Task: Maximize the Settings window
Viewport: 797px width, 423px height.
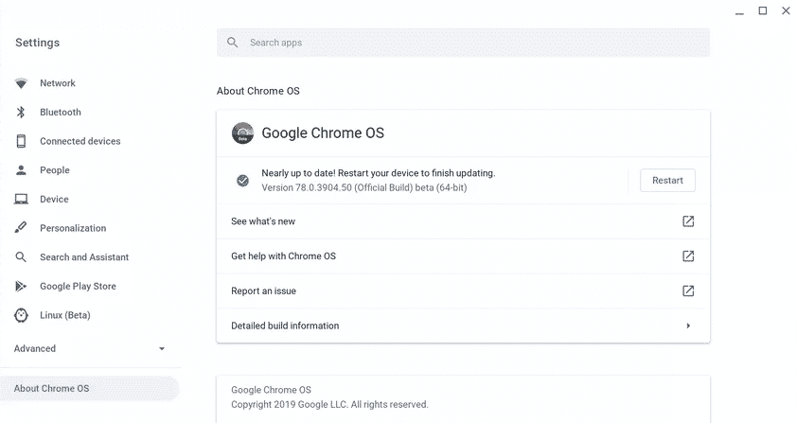Action: pos(763,11)
